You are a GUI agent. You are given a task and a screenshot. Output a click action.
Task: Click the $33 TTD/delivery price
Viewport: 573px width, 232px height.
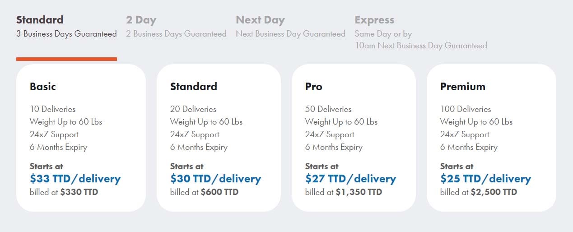coord(75,179)
